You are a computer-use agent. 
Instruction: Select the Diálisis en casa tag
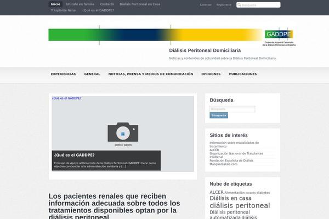(230, 198)
